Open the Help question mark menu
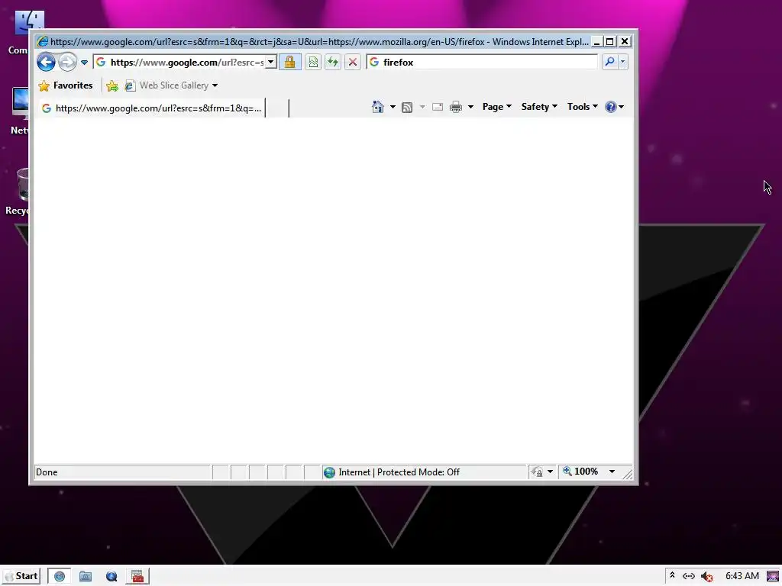 [x=614, y=107]
